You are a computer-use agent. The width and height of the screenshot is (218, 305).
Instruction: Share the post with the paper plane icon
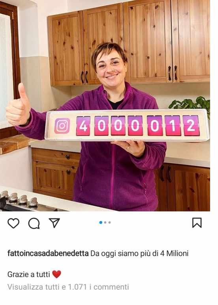(x=54, y=223)
